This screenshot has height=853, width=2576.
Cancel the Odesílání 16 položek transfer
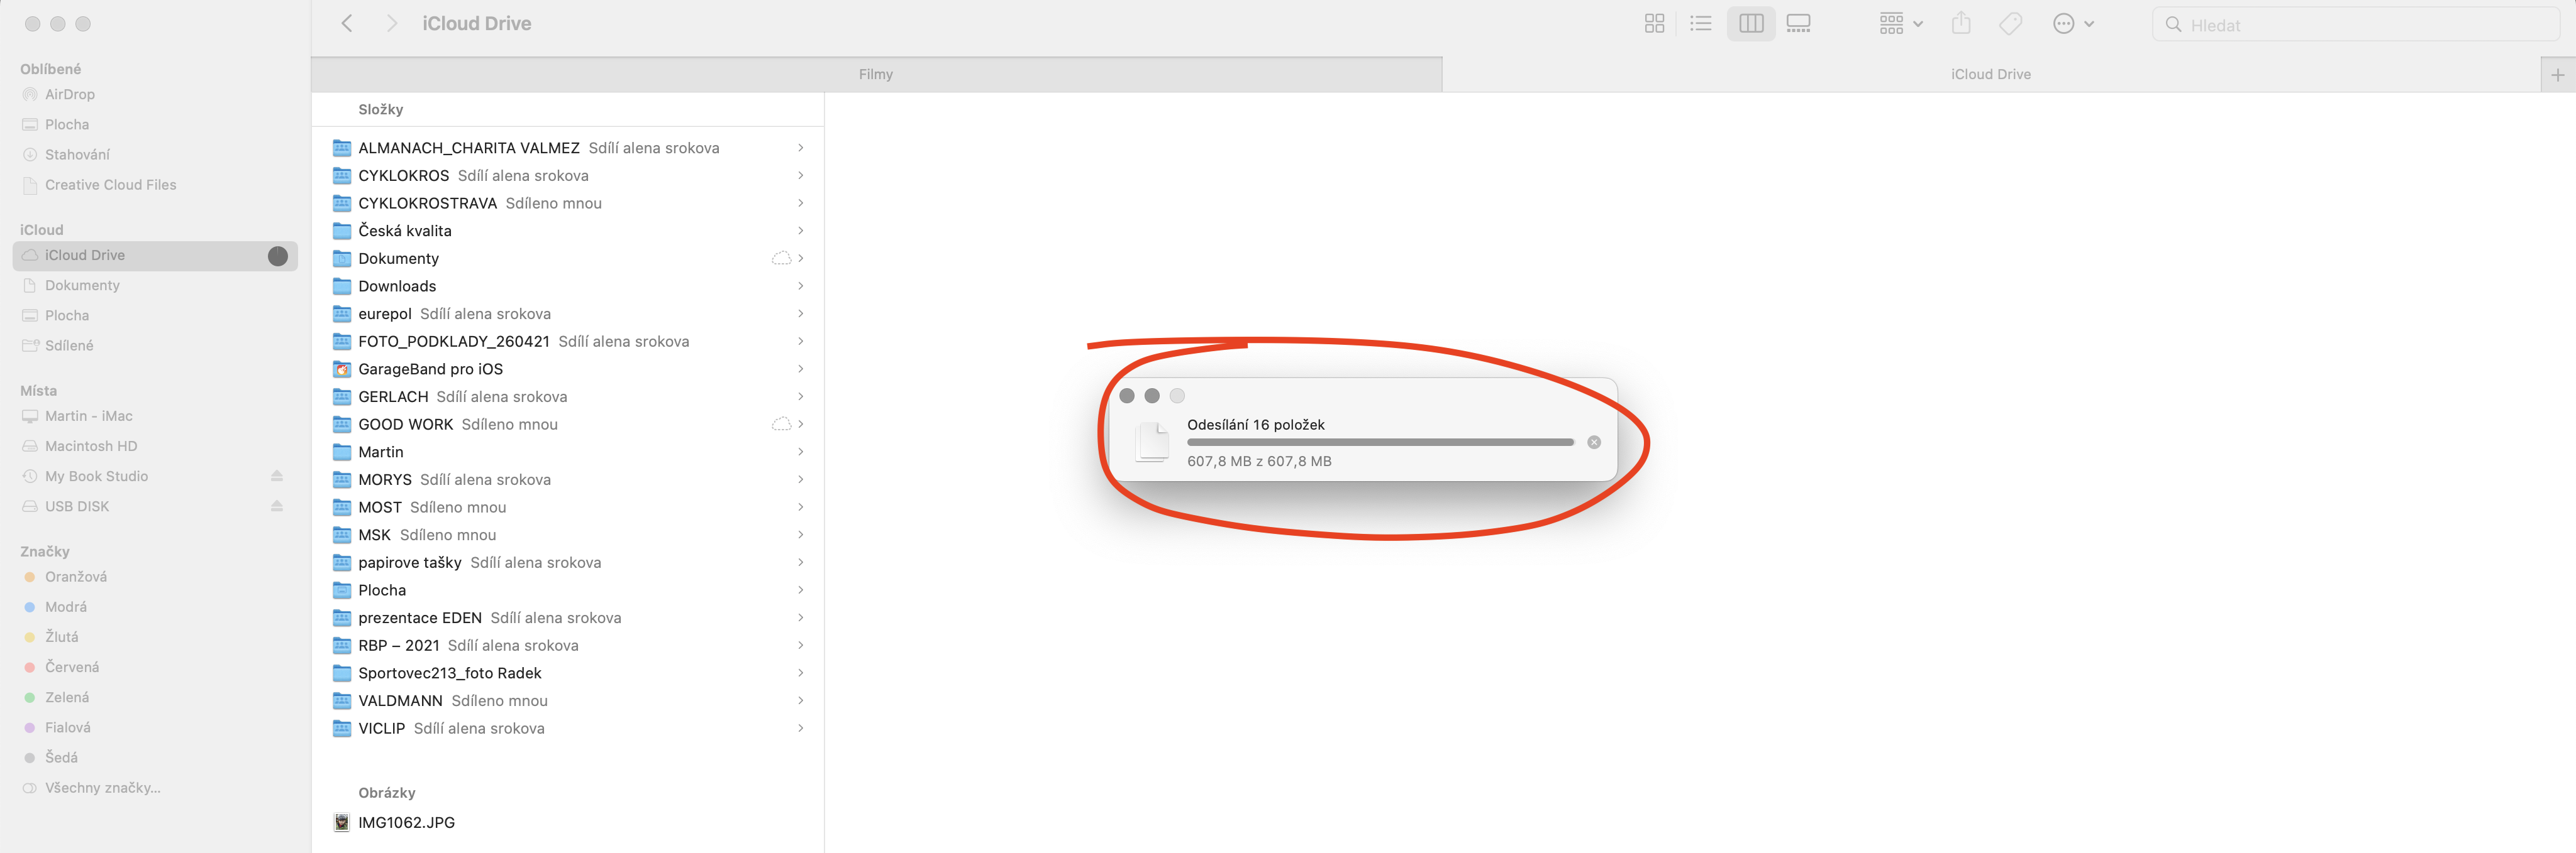[1595, 443]
